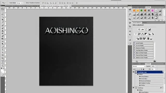Click the Opacity 100% value field
This screenshot has height=93, width=166.
tap(153, 66)
